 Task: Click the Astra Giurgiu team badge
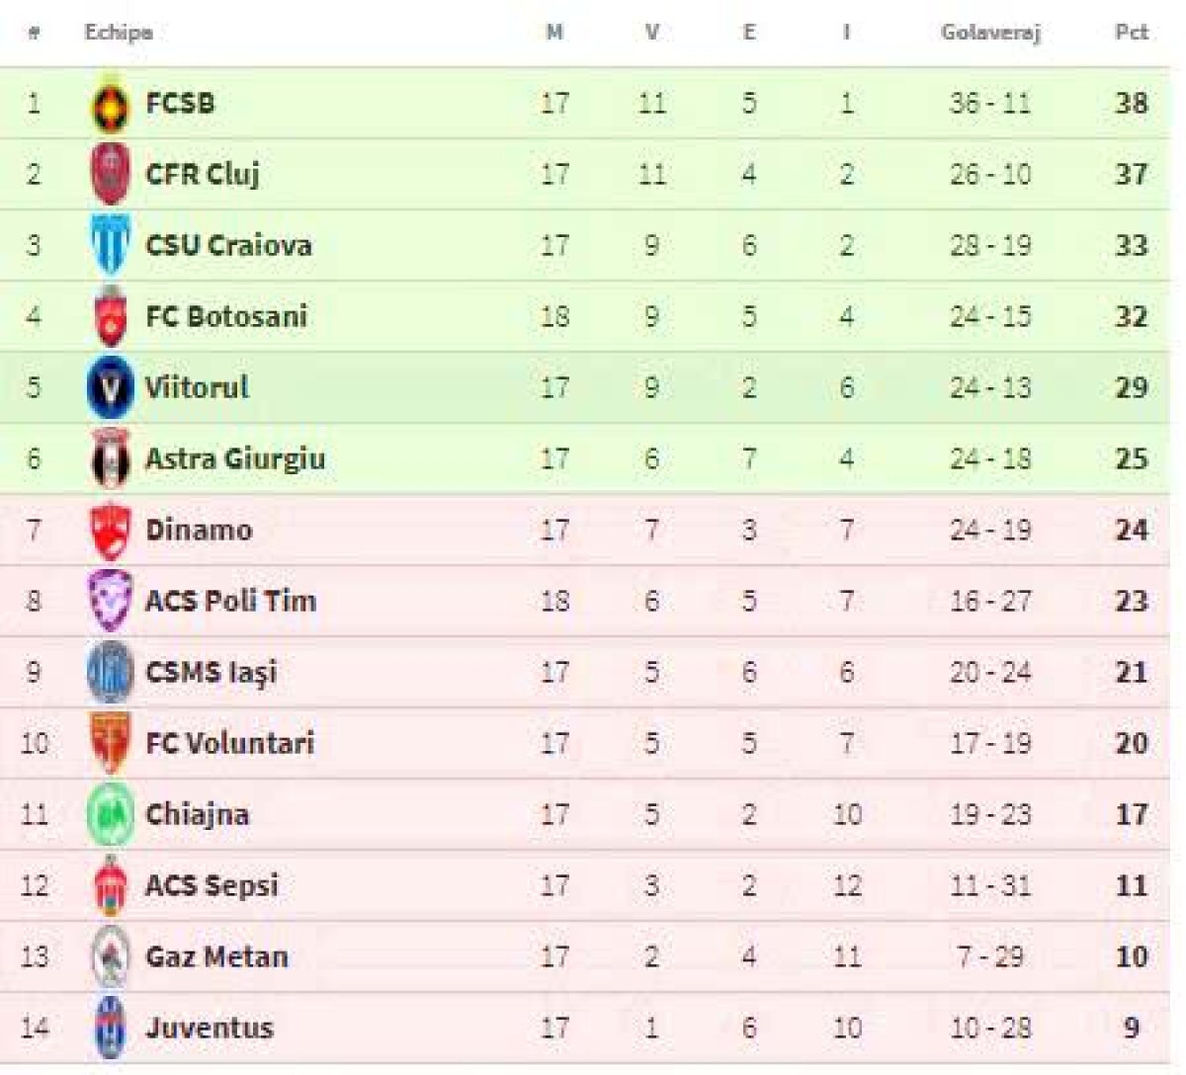pos(110,458)
